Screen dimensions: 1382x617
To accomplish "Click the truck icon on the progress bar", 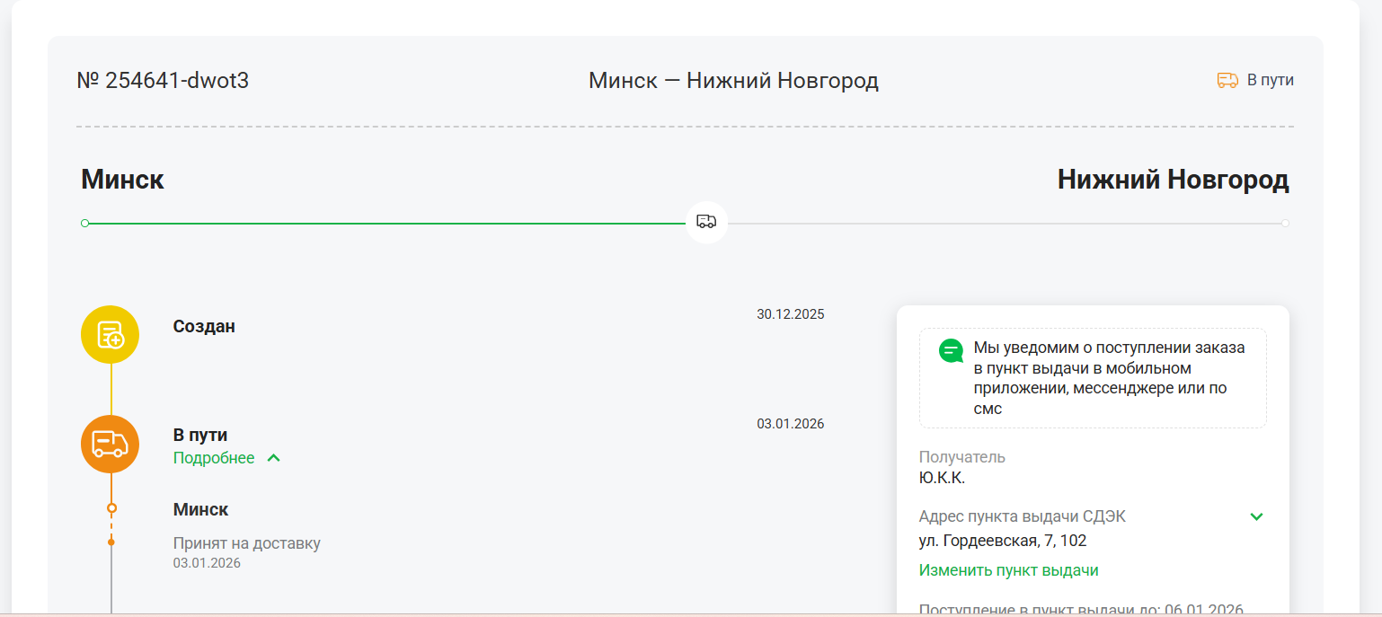I will click(706, 222).
